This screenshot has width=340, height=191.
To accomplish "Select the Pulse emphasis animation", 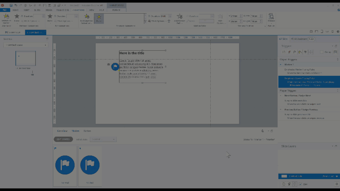I will tap(99, 18).
